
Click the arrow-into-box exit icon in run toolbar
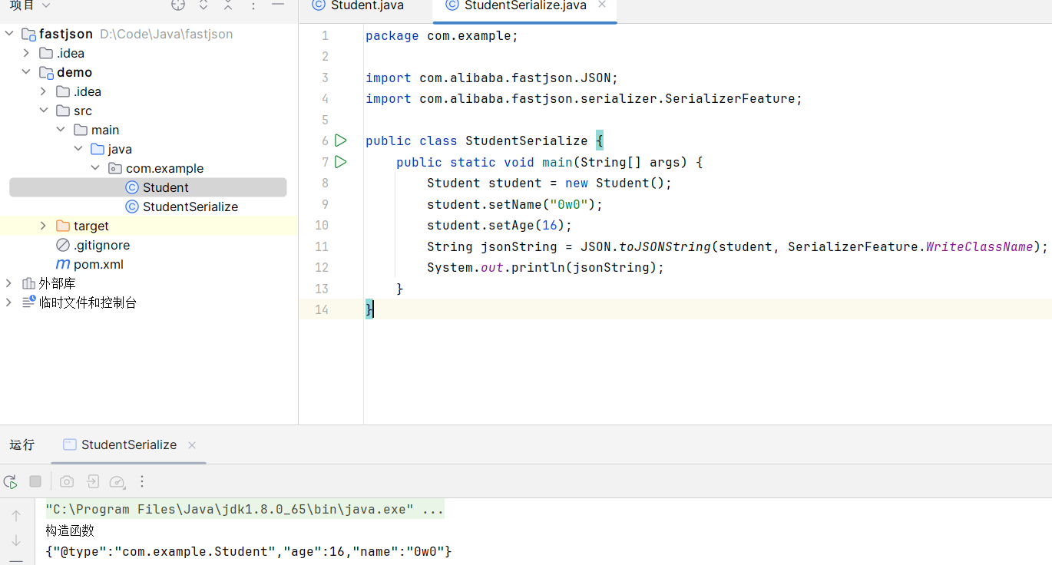pyautogui.click(x=92, y=481)
